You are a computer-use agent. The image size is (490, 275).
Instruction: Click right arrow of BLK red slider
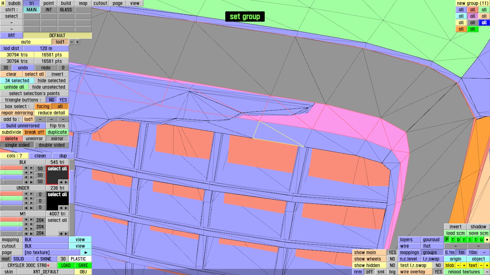pyautogui.click(x=32, y=169)
